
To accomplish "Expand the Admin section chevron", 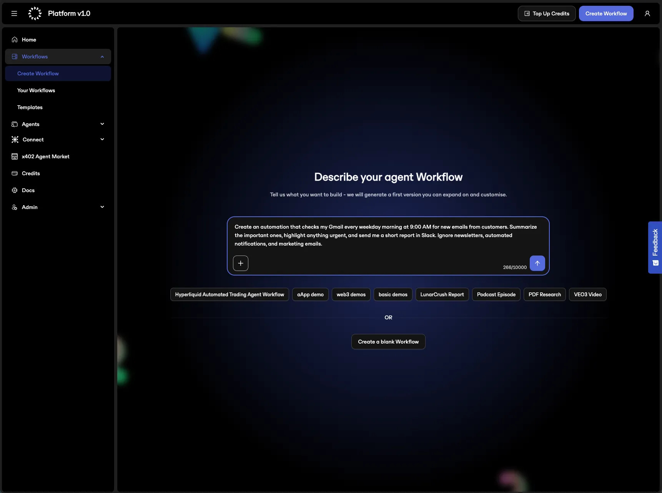I will [x=102, y=207].
